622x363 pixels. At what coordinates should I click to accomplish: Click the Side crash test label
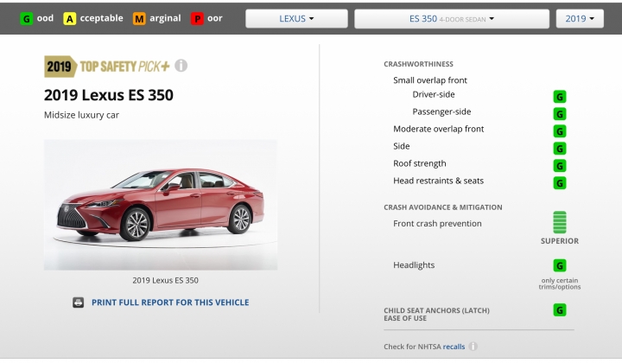point(402,146)
